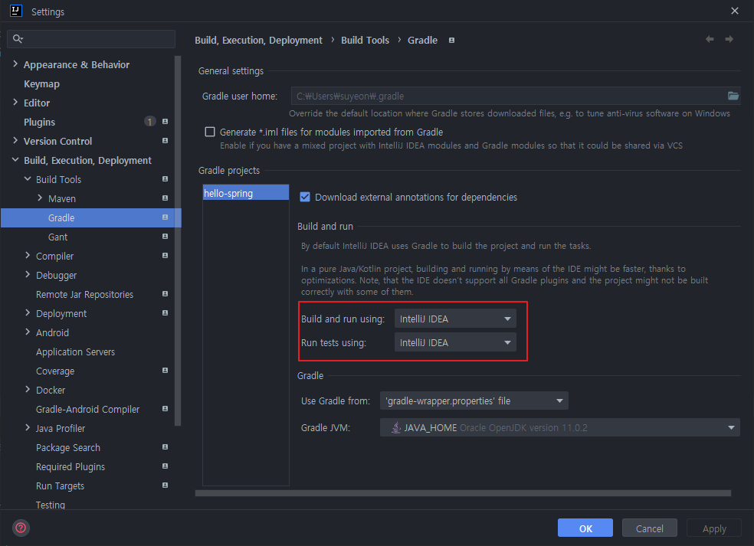Select Gradle-Android Compiler settings
The width and height of the screenshot is (754, 546).
pos(88,409)
